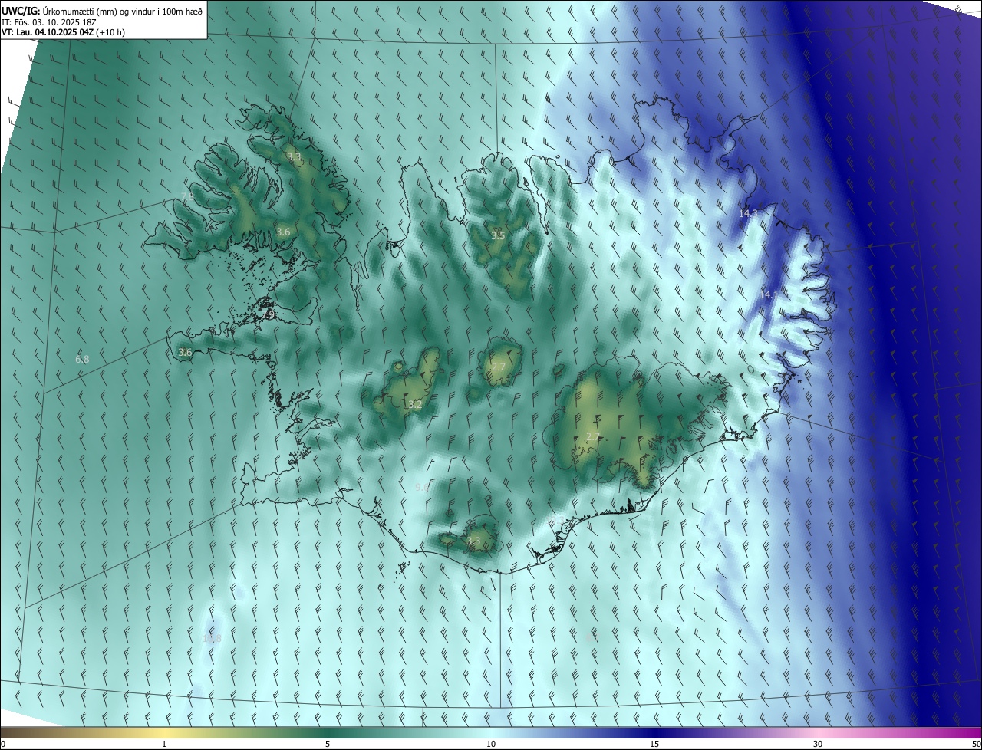Click the 30 tick on the color scale
Image resolution: width=982 pixels, height=750 pixels.
(x=818, y=744)
